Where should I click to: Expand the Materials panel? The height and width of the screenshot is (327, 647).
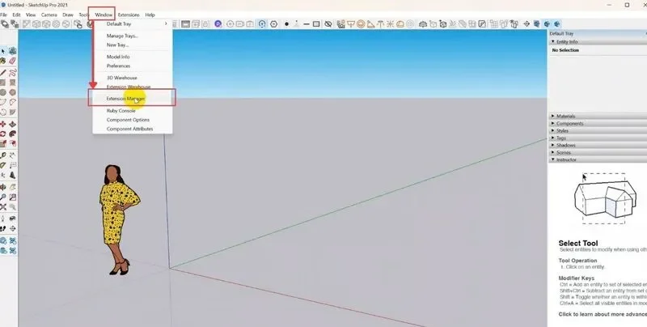click(x=598, y=116)
